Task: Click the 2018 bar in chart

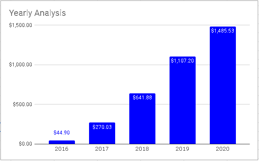Action: pos(142,119)
